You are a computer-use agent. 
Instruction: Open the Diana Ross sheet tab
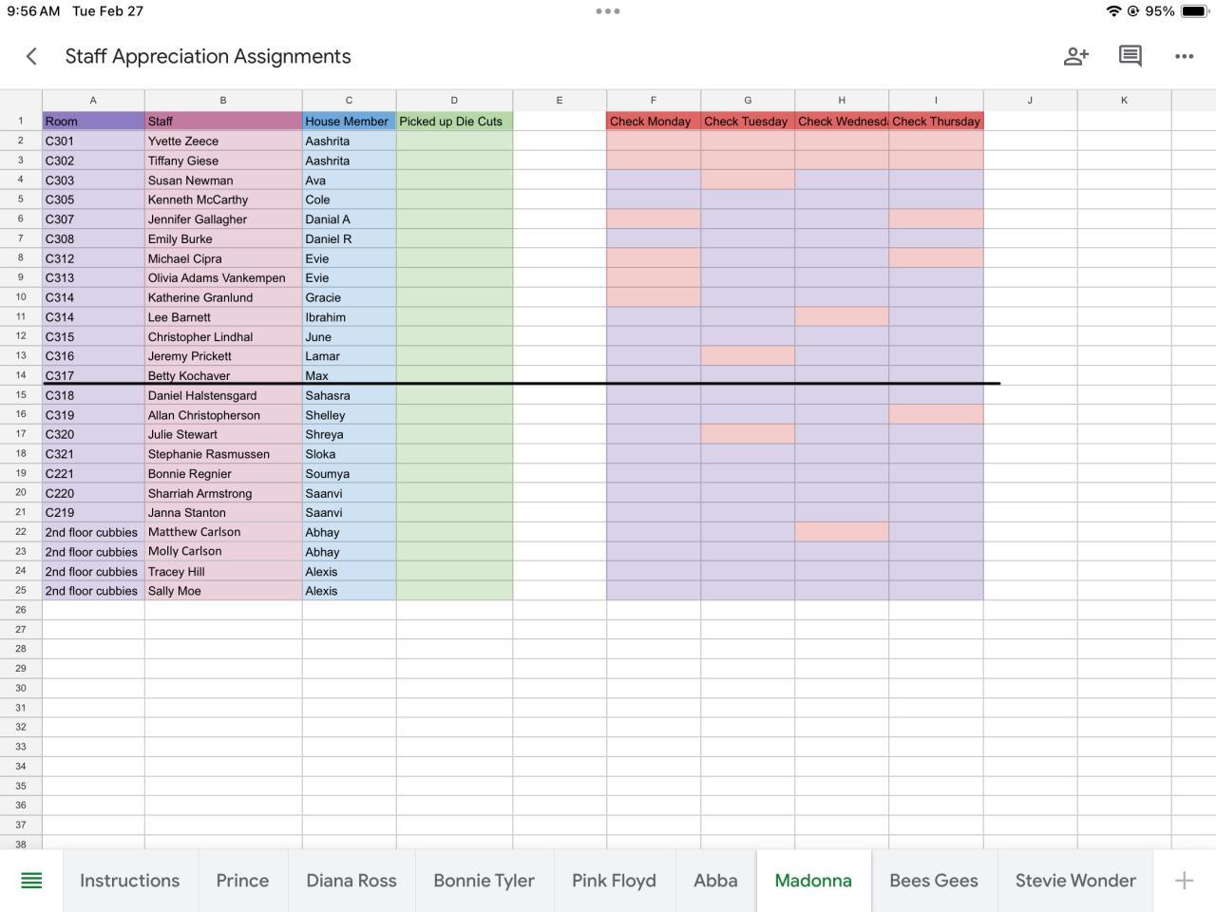click(351, 881)
